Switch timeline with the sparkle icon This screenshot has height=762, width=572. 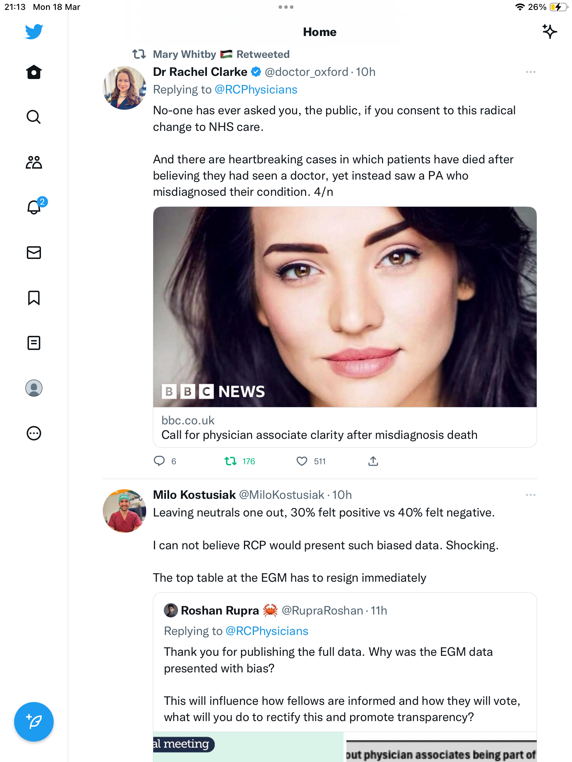[550, 31]
